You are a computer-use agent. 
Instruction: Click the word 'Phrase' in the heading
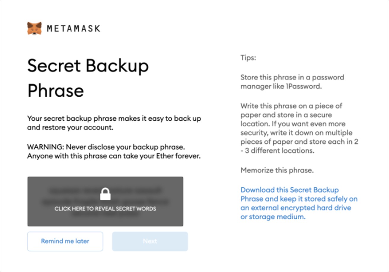tap(55, 90)
